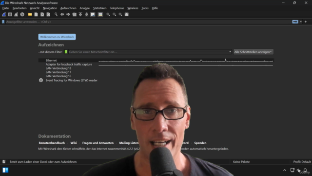
Task: Reload the capture file toolbar icon
Action: (x=48, y=14)
